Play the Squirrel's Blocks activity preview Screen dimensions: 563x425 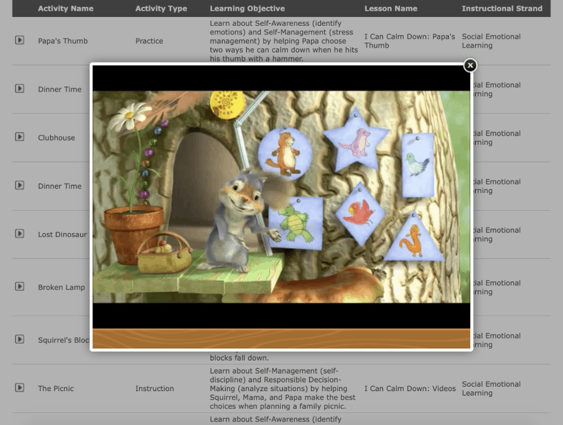[x=19, y=339]
